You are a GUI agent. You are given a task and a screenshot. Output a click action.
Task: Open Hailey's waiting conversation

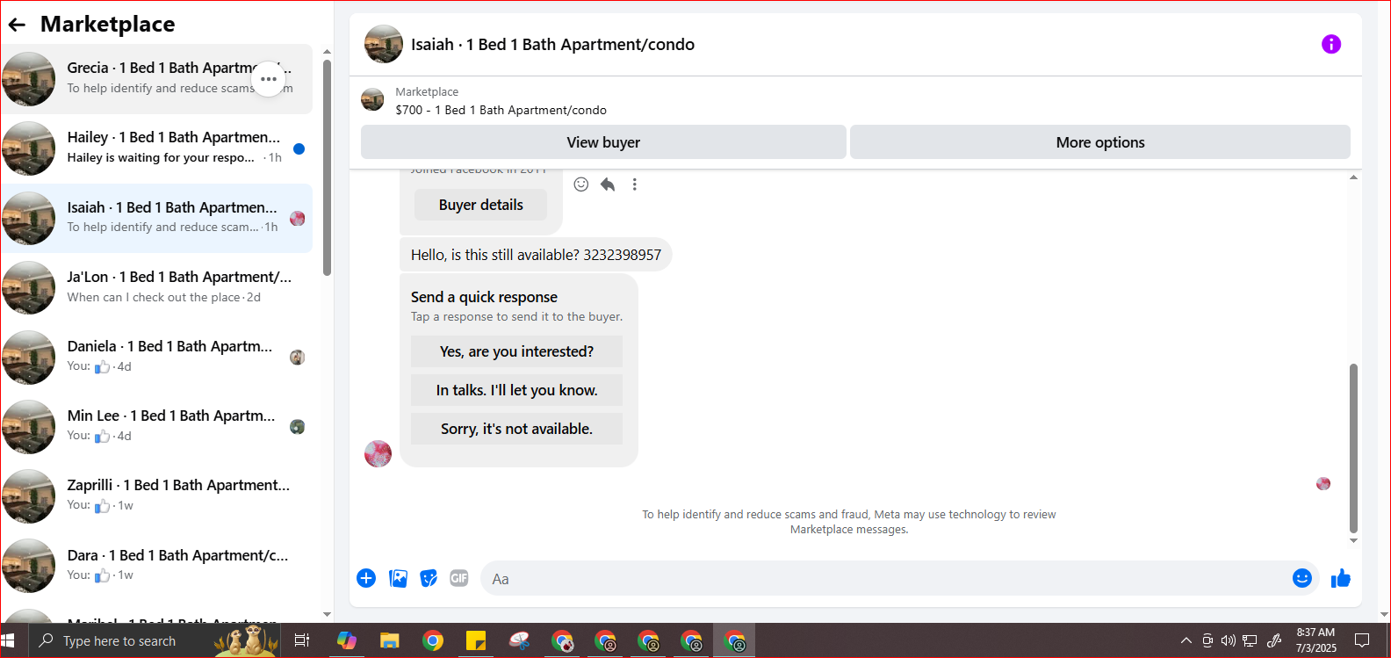[156, 148]
